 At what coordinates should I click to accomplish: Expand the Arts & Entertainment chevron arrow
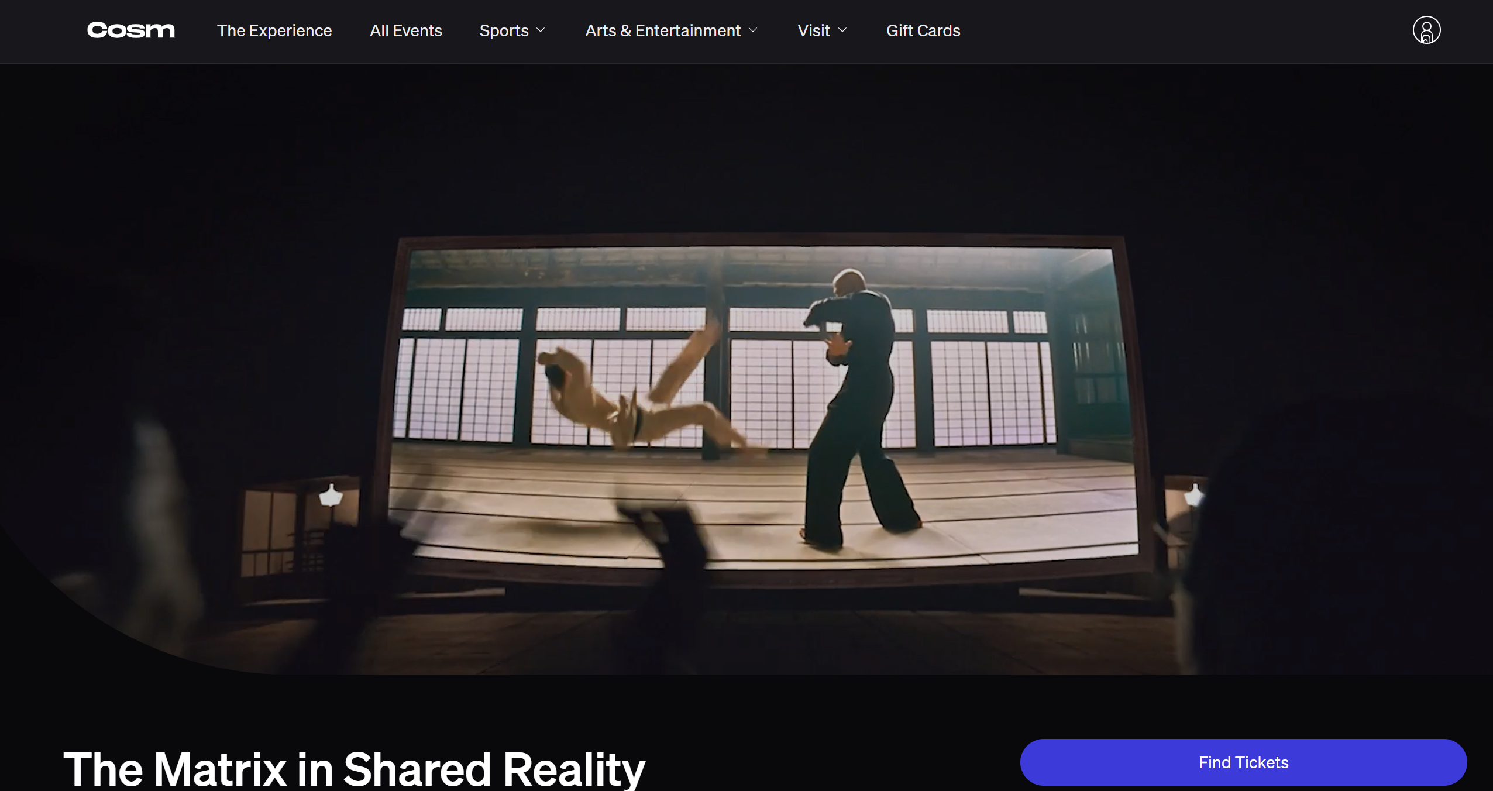(x=753, y=30)
